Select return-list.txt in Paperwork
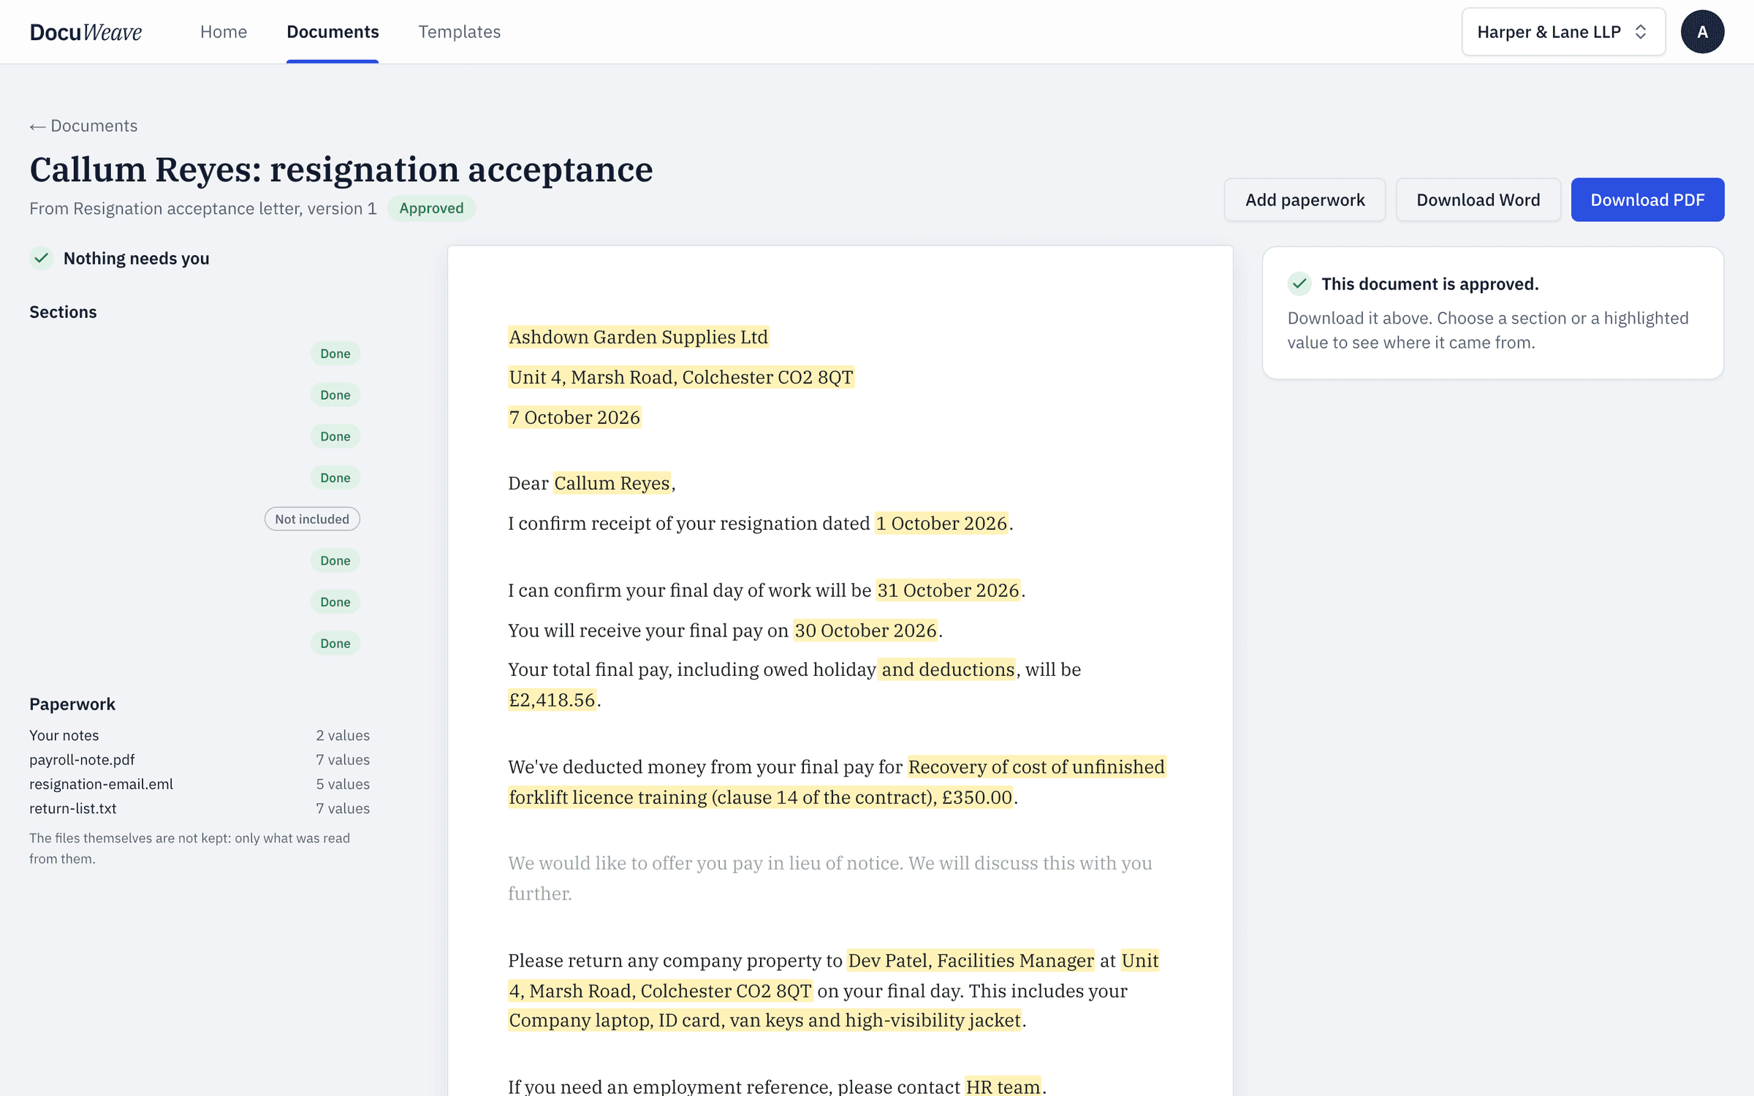This screenshot has width=1754, height=1096. click(x=72, y=808)
